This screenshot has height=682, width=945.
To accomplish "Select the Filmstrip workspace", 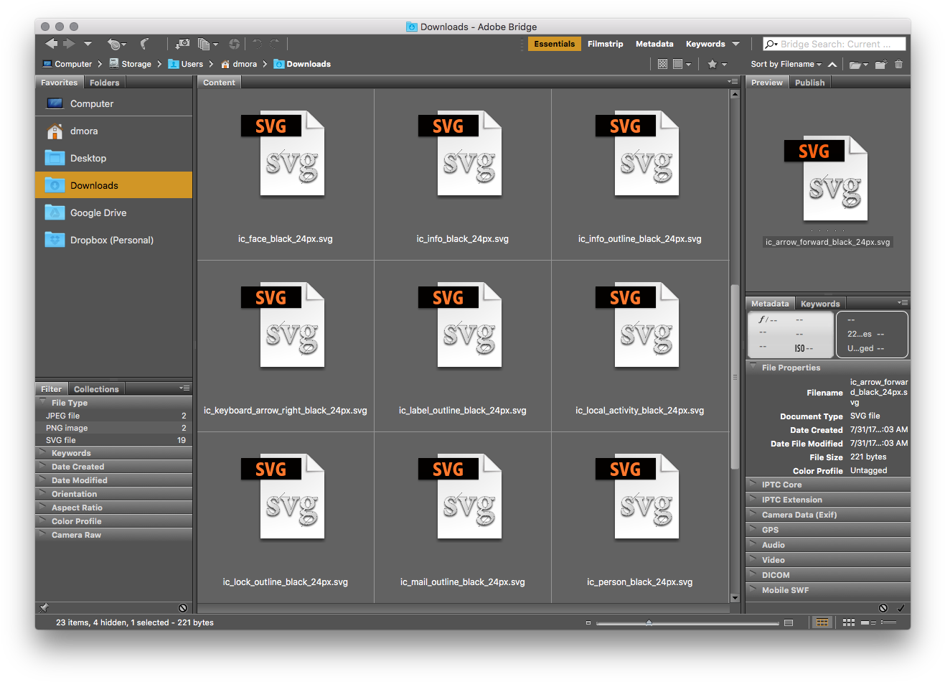I will 605,44.
